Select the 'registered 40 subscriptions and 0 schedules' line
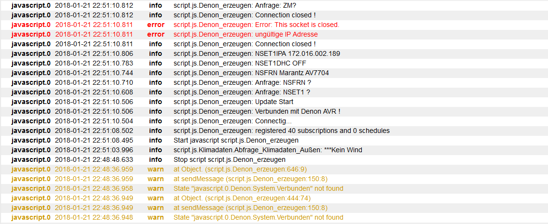The width and height of the screenshot is (548, 224). tap(282, 131)
